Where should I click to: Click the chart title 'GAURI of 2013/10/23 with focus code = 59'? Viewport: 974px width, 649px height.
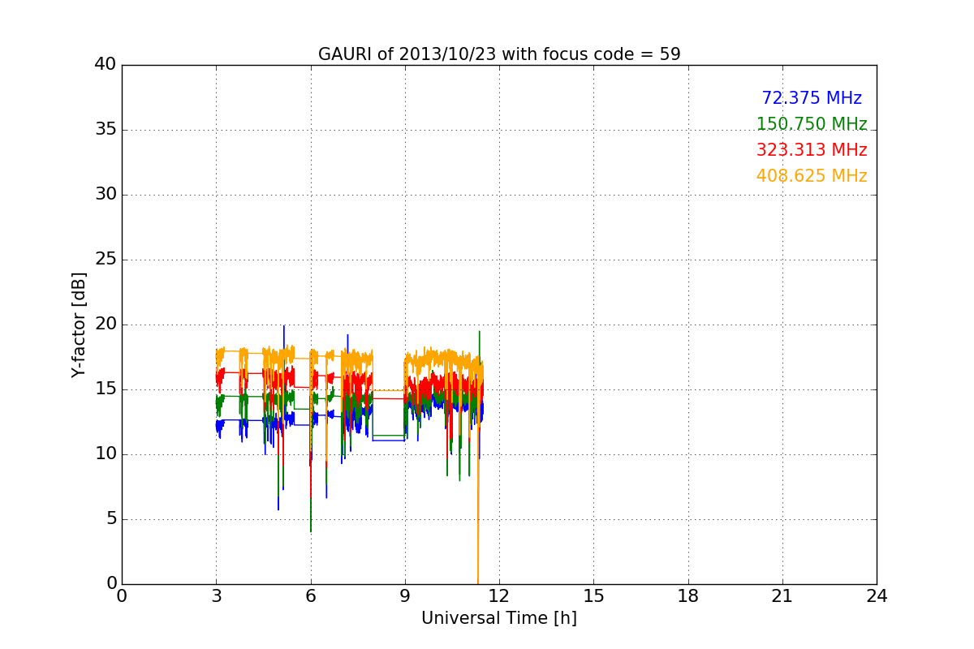click(499, 54)
